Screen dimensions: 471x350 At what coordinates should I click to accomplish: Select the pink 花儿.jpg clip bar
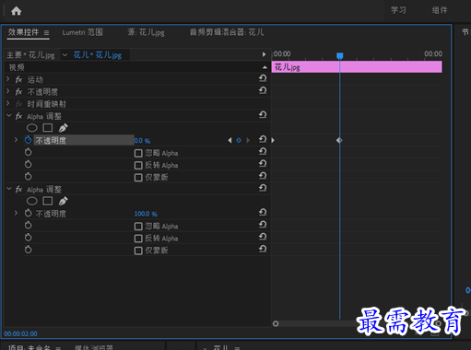pos(357,67)
